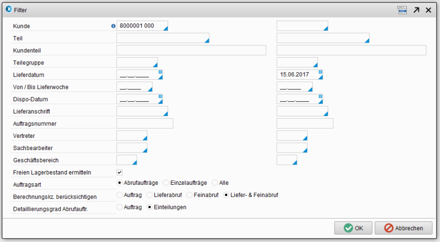
Task: Click the info icon next to Kunde
Action: (113, 26)
